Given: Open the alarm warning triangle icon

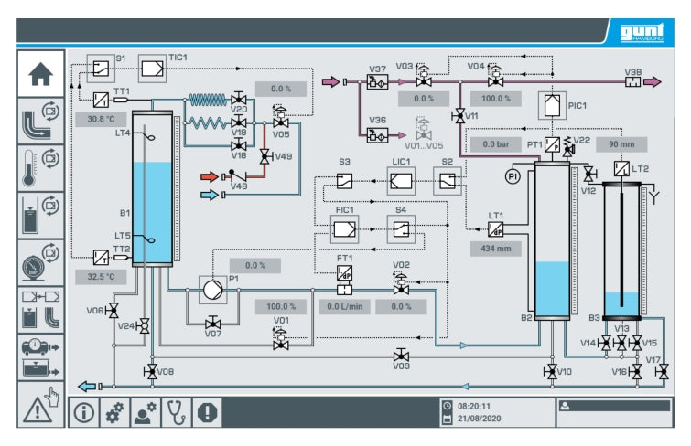Looking at the screenshot, I should pos(40,405).
